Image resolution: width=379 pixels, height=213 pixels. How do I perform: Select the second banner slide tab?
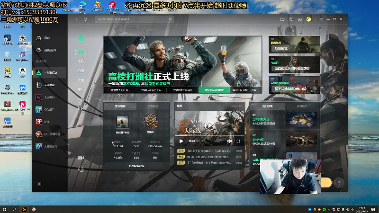point(151,90)
